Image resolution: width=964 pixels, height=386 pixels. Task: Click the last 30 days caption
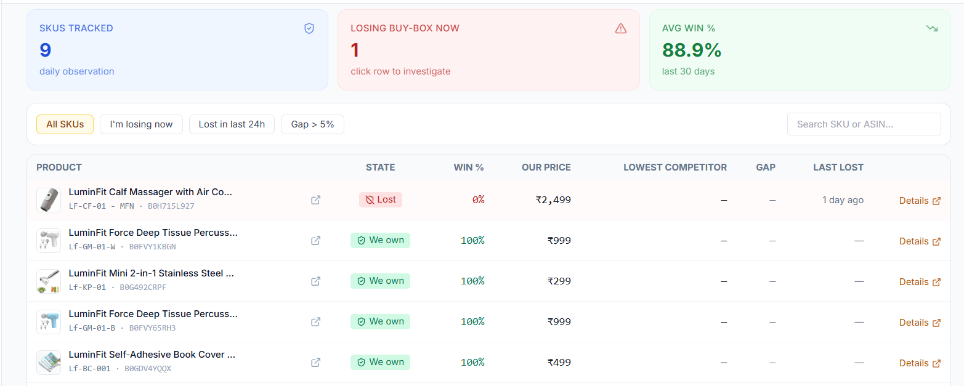(688, 71)
